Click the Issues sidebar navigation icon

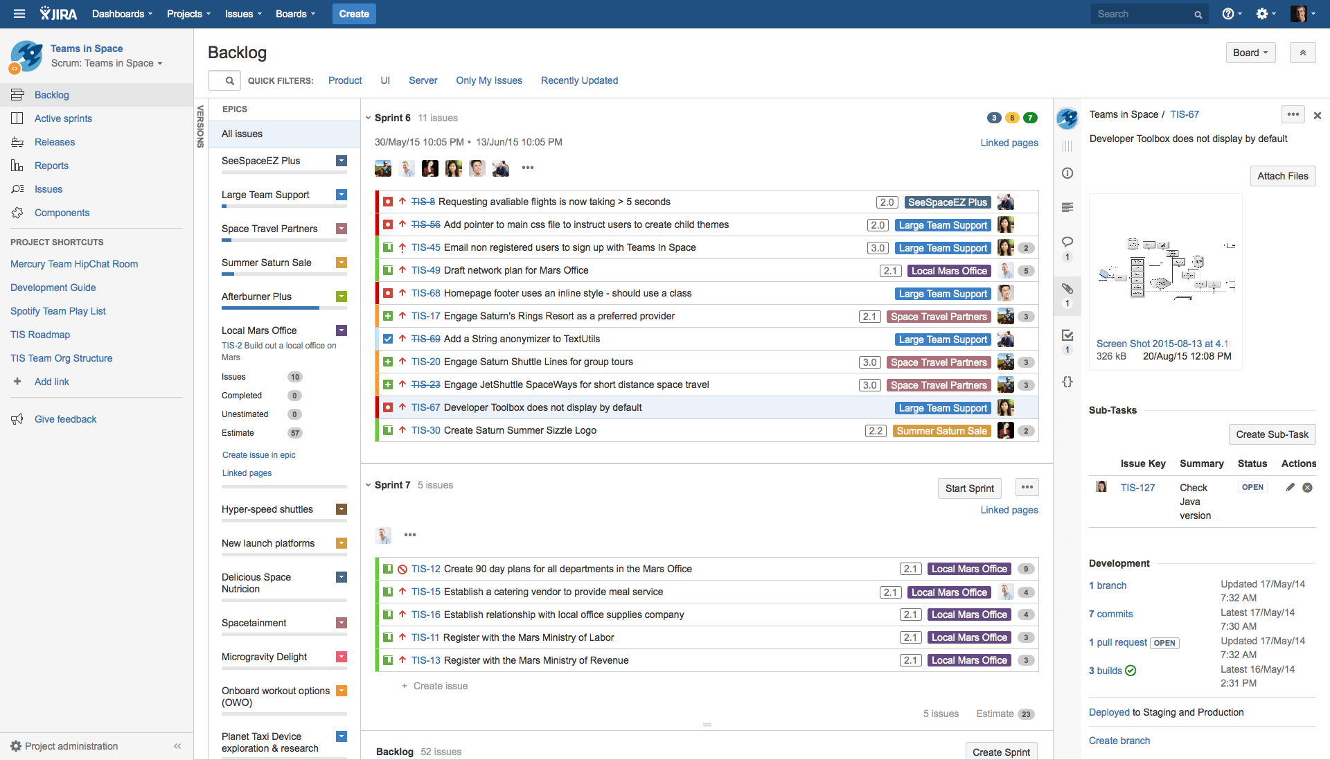(x=17, y=188)
